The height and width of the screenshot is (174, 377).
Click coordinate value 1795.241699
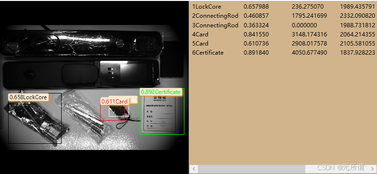click(x=309, y=16)
